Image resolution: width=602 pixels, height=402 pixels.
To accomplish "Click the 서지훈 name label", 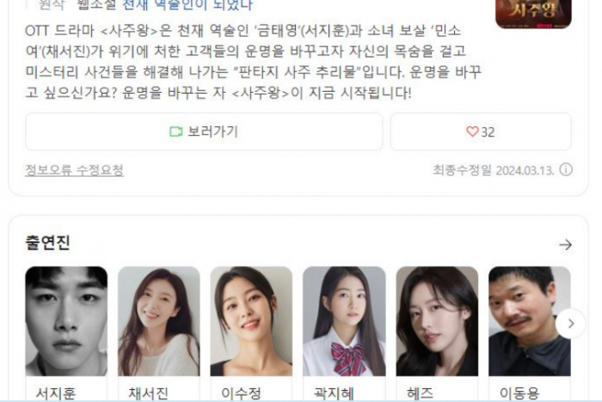I will 56,393.
